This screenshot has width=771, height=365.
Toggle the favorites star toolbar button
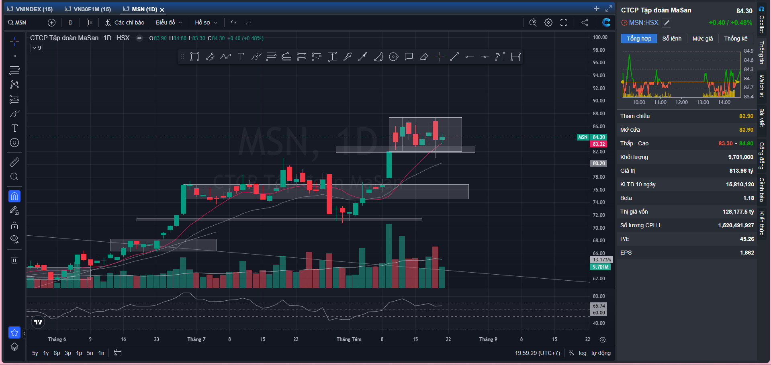[14, 332]
